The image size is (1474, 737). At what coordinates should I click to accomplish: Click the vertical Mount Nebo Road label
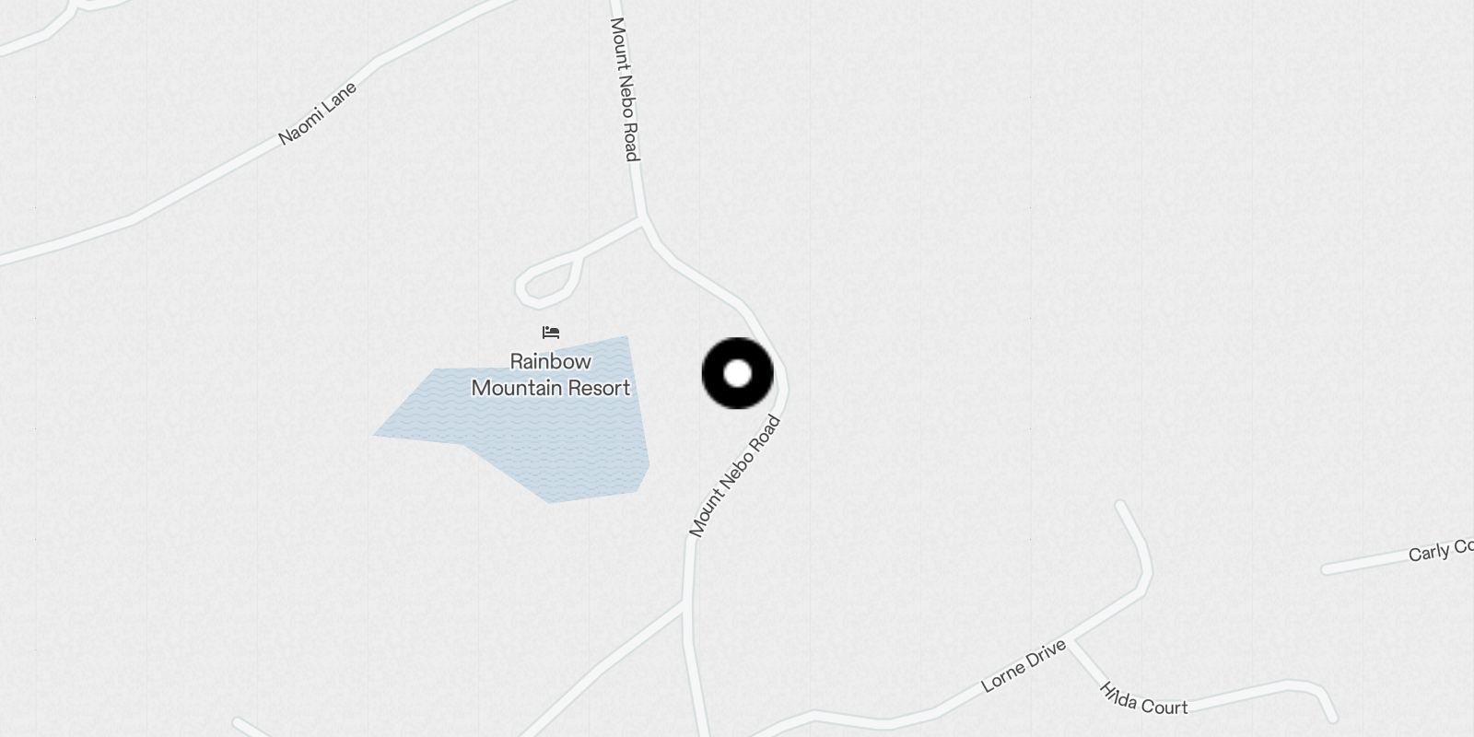[x=625, y=89]
